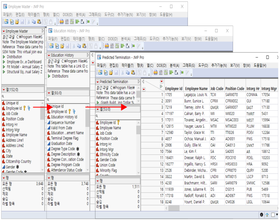
Task: Open 테이블(T) menu in Predicted Termination window
Action: (127, 66)
